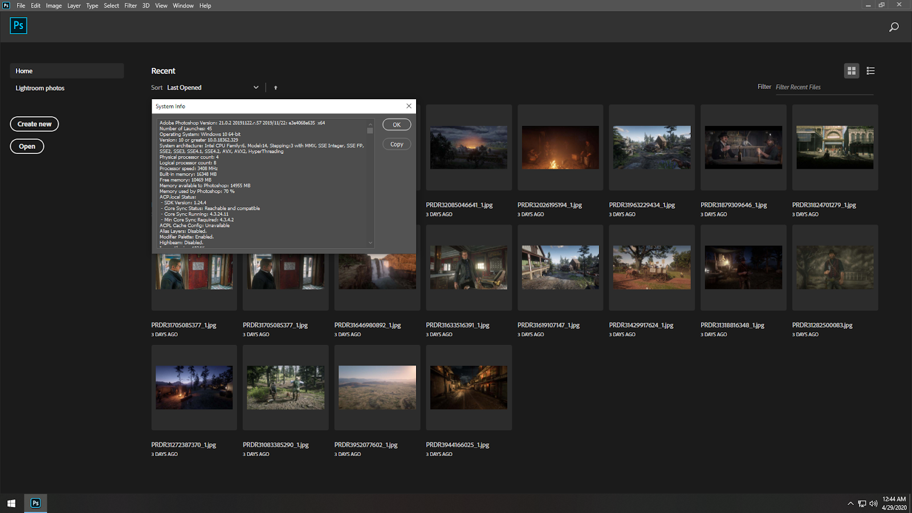
Task: Open the Filter menu
Action: tap(131, 6)
